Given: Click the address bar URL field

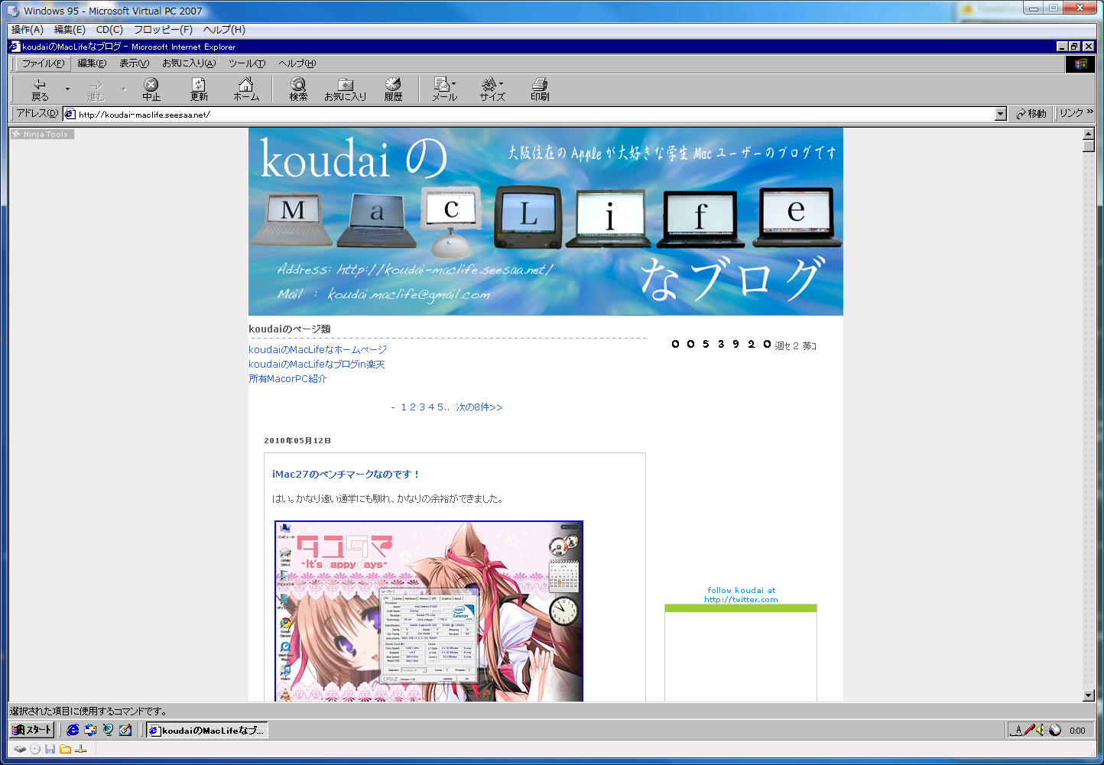Looking at the screenshot, I should tap(535, 114).
